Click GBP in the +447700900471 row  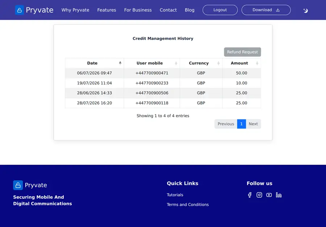point(201,73)
